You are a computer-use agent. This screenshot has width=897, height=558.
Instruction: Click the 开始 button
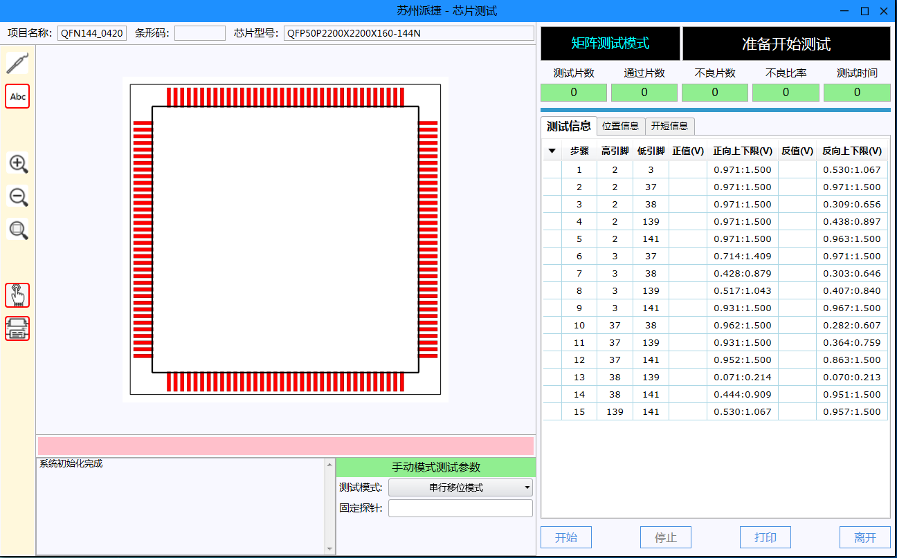click(566, 537)
